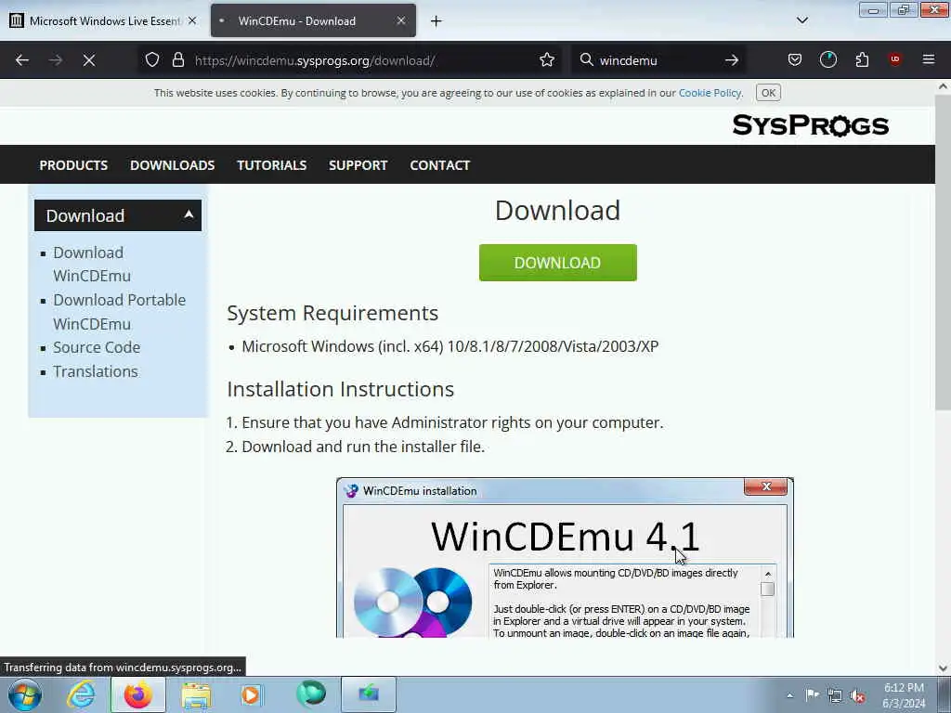Open the Source Code sidebar link
The height and width of the screenshot is (713, 951).
pos(97,347)
